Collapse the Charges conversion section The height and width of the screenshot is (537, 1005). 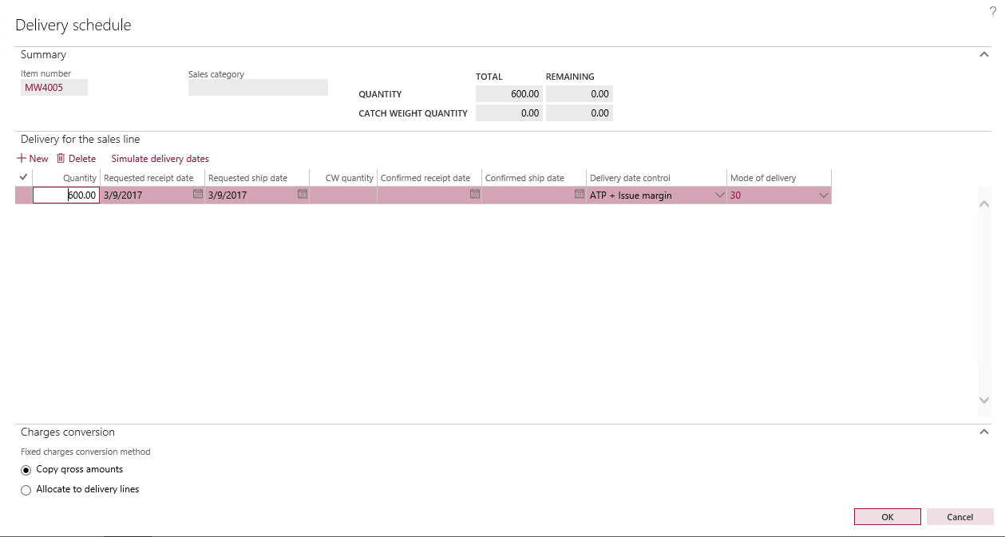coord(984,432)
